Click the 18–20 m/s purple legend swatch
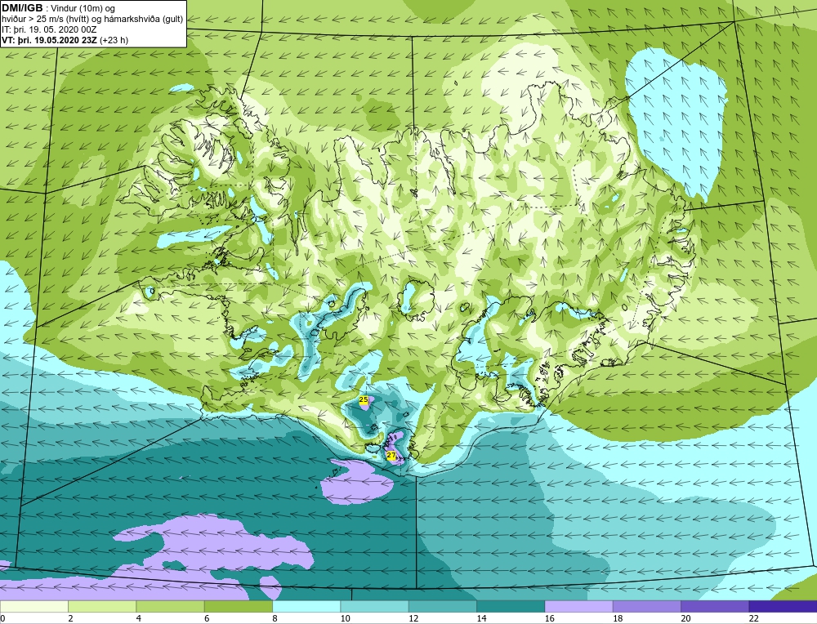This screenshot has height=624, width=817. (x=646, y=606)
